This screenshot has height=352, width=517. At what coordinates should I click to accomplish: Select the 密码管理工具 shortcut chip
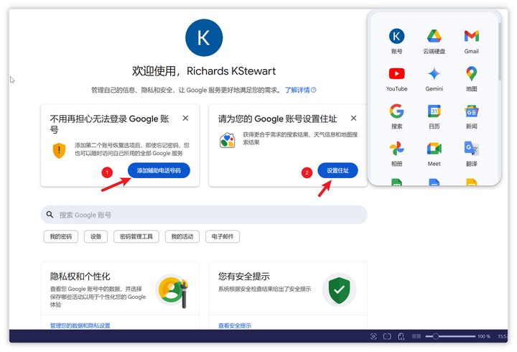point(136,236)
